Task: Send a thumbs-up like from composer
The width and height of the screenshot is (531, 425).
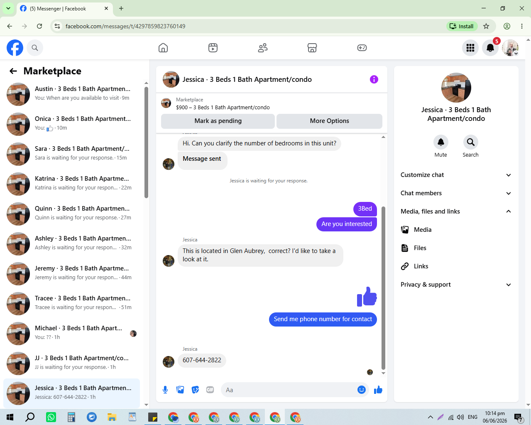Action: click(378, 390)
